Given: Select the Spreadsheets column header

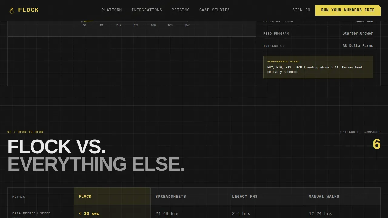Looking at the screenshot, I should tap(189, 197).
